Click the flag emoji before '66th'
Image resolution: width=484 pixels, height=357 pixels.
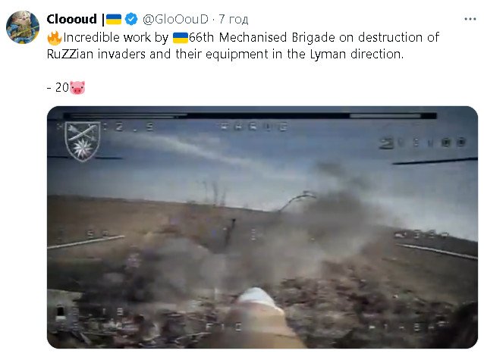[181, 38]
